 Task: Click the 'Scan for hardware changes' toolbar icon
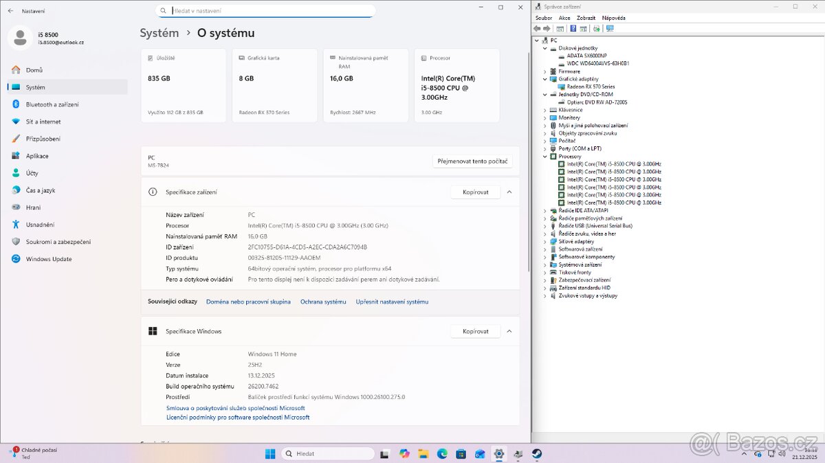click(x=596, y=28)
